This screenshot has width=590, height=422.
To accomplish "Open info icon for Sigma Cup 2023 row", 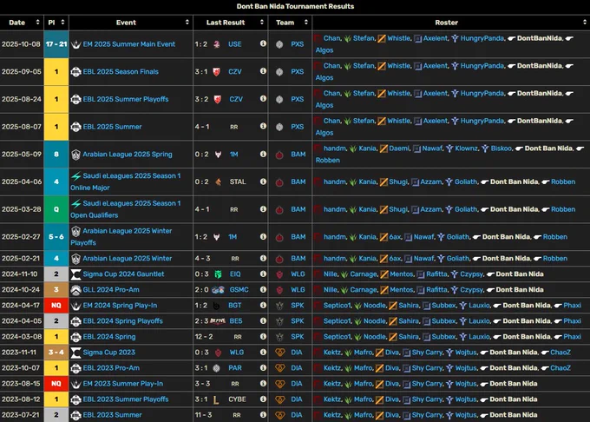I will pos(263,353).
